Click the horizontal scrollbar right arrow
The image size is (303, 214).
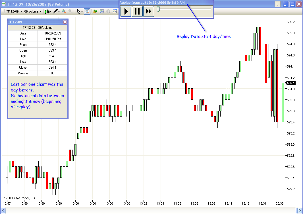[x=300, y=211]
